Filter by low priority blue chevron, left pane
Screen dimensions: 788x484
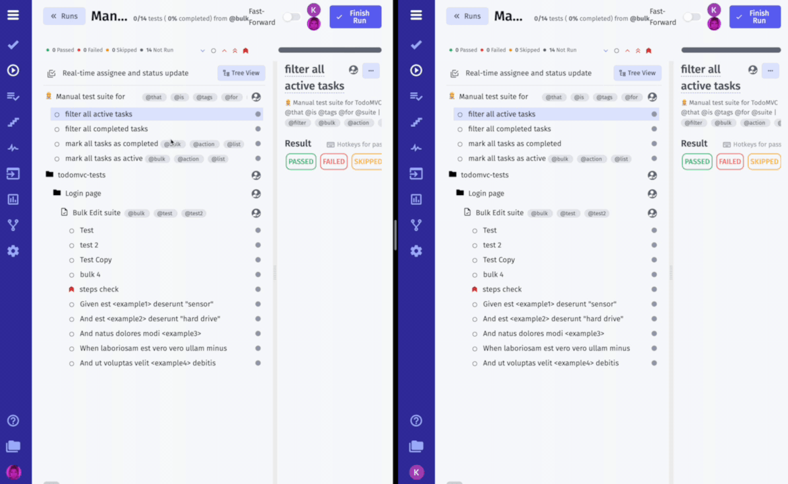[202, 51]
